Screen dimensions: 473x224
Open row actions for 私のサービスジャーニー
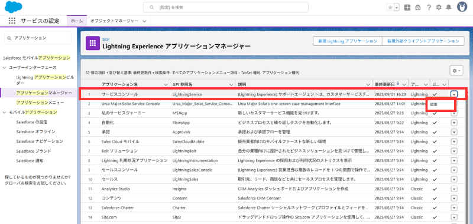pyautogui.click(x=454, y=113)
